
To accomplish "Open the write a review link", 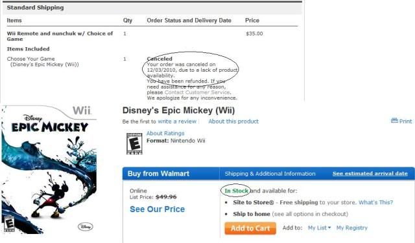I will 177,121.
